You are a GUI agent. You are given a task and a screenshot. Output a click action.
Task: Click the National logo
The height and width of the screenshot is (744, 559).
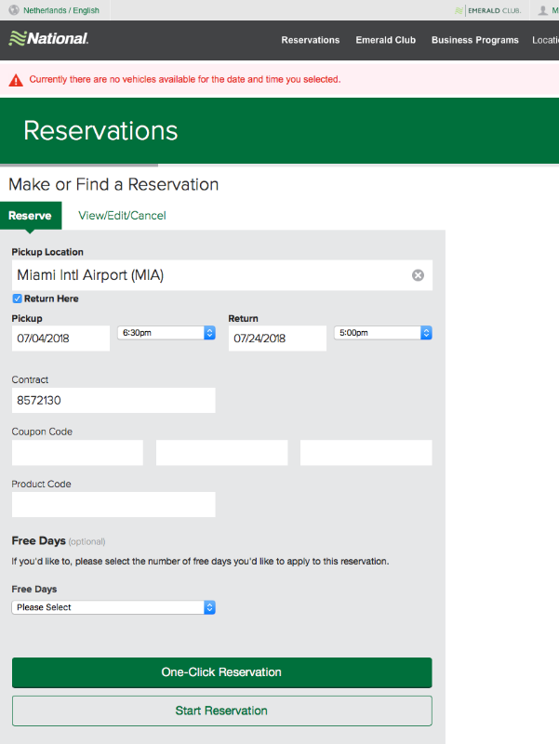pos(48,39)
